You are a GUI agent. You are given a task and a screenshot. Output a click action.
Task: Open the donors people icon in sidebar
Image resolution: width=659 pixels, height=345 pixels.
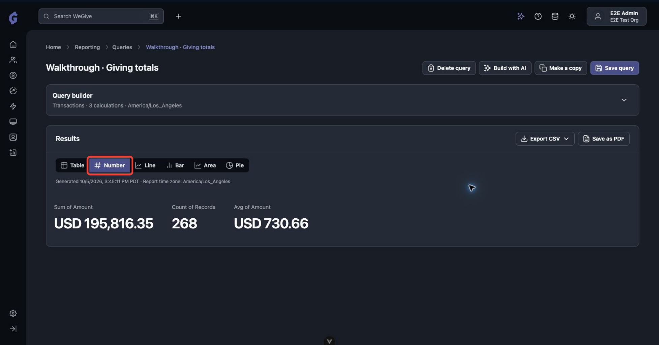pos(13,60)
